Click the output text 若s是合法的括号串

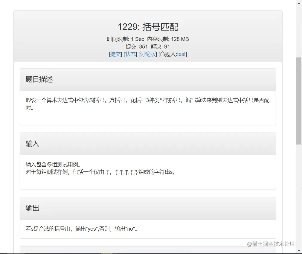tap(82, 229)
